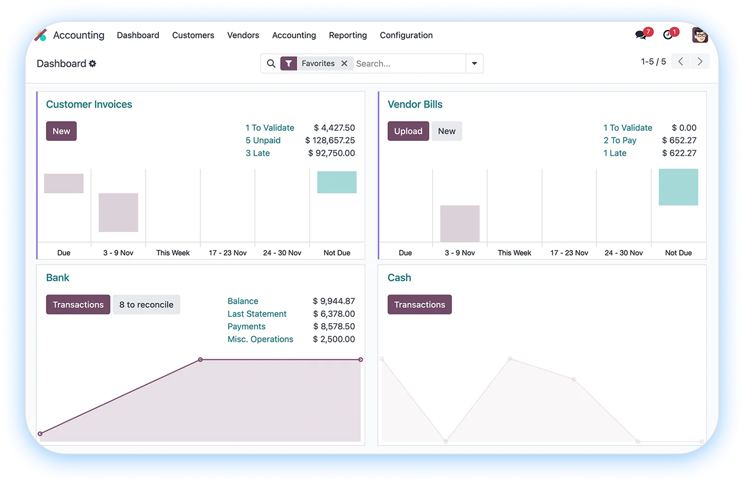Open the chat messages icon

click(641, 35)
